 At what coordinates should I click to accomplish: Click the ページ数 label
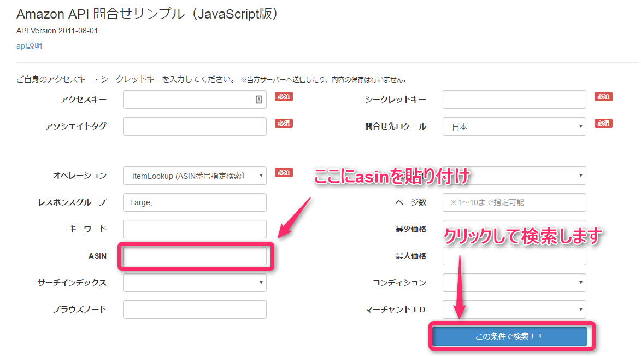(x=411, y=202)
